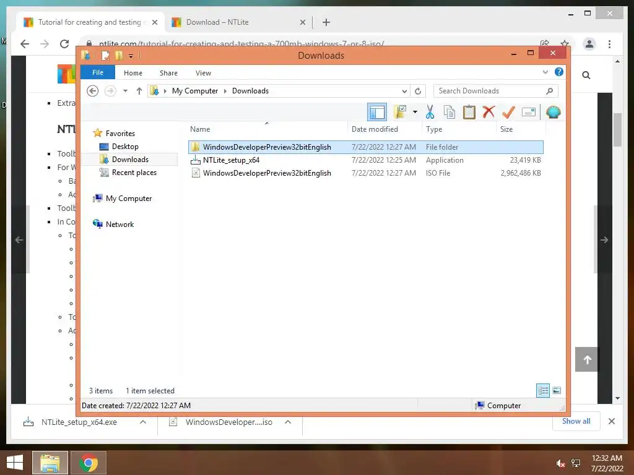The image size is (634, 475).
Task: Open the Home ribbon tab
Action: (133, 73)
